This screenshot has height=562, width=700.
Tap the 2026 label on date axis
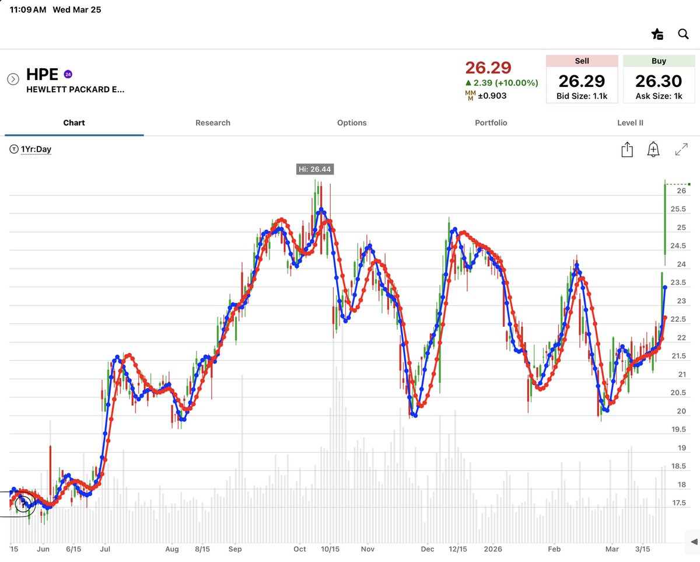click(x=493, y=549)
